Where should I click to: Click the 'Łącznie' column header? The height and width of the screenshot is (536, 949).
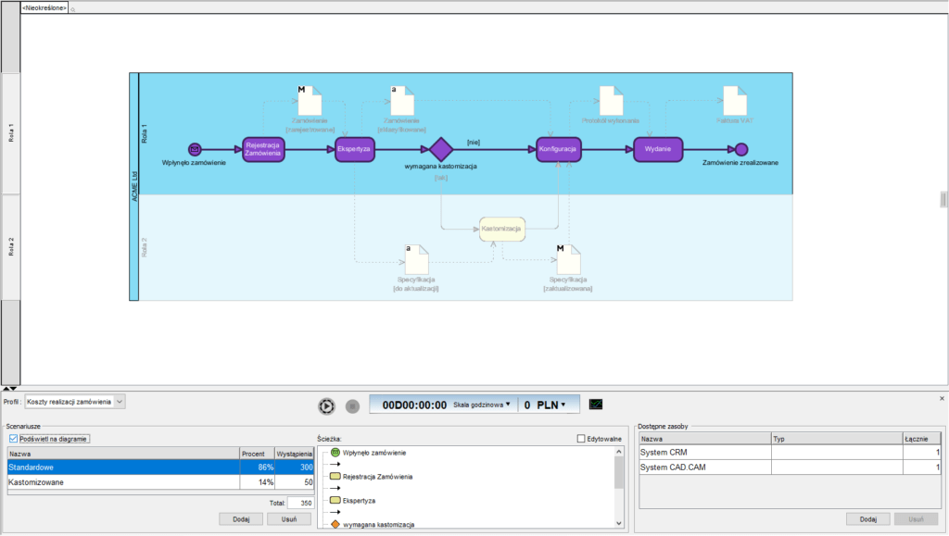(922, 439)
